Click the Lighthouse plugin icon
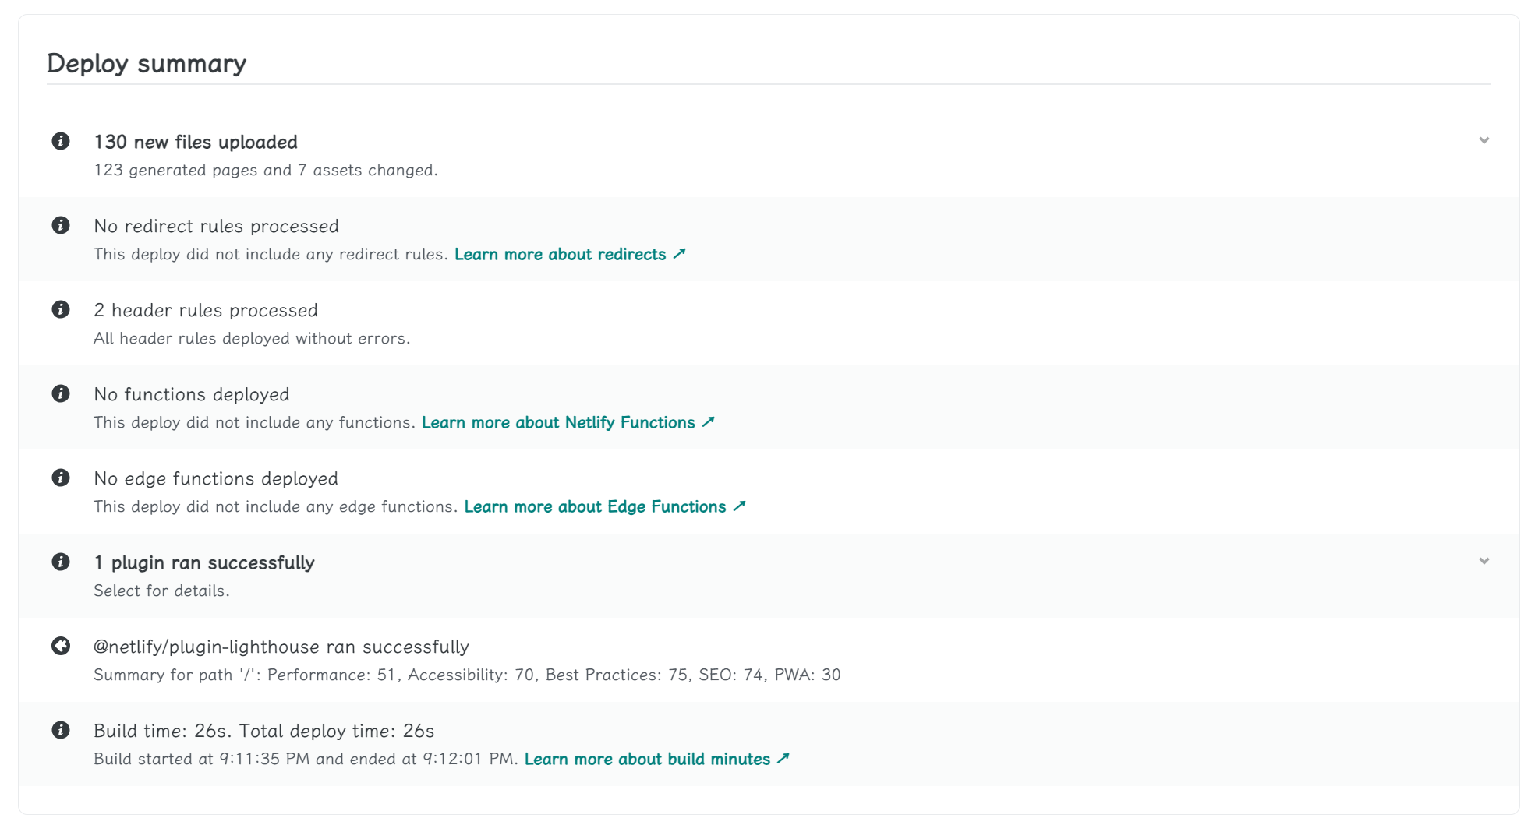Viewport: 1535px width, 832px height. (x=61, y=646)
